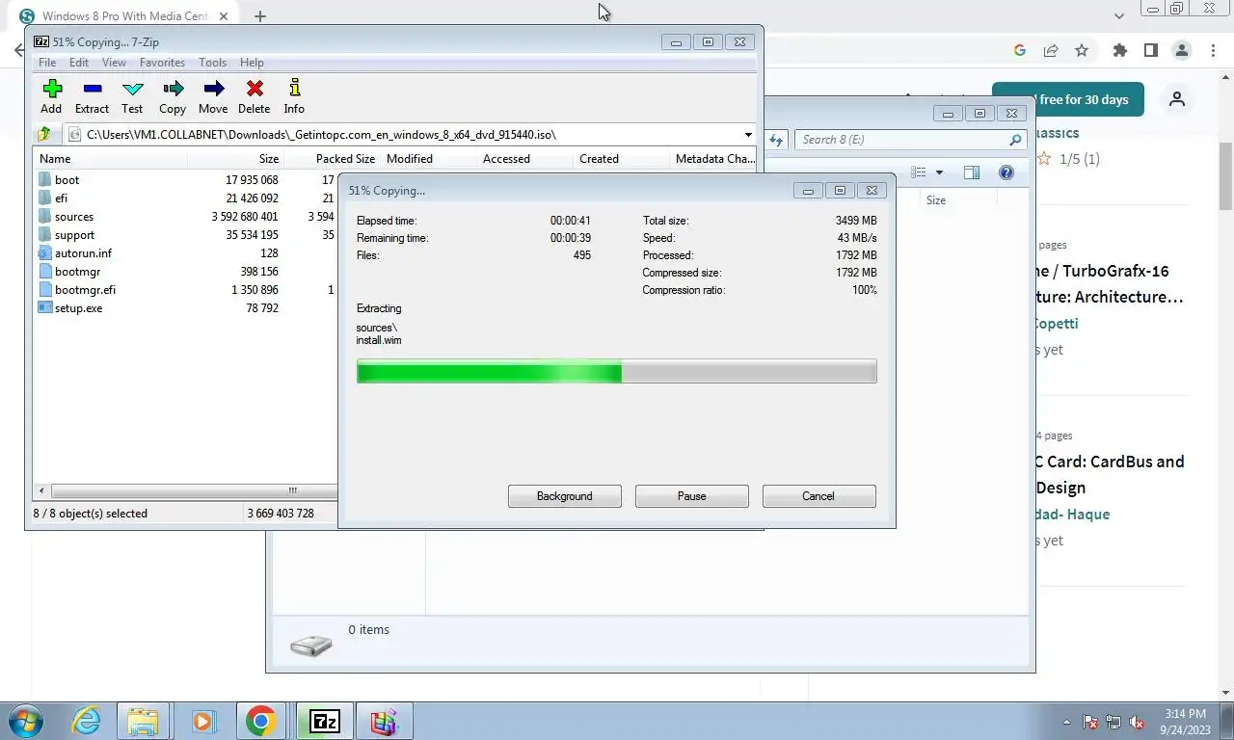
Task: Cancel the copying operation
Action: click(818, 496)
